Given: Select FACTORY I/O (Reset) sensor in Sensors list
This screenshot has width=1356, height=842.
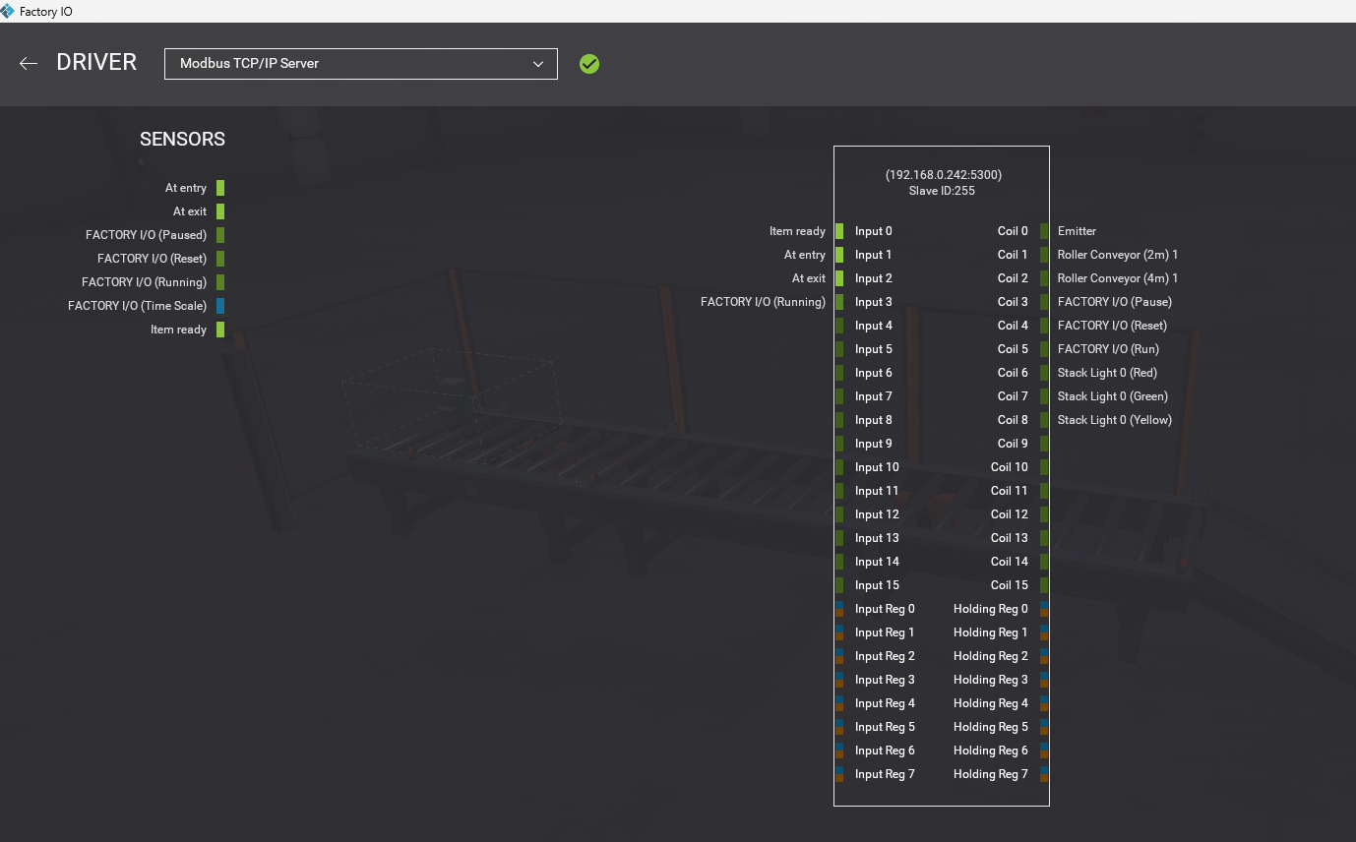Looking at the screenshot, I should (152, 259).
